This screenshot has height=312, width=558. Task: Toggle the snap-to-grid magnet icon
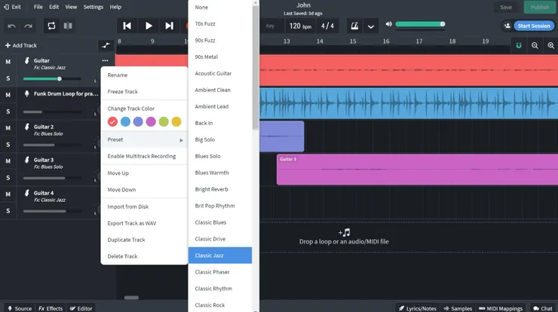[519, 45]
